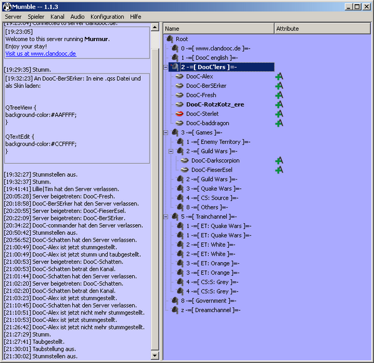Click channel icon for DooC english

[x=175, y=58]
